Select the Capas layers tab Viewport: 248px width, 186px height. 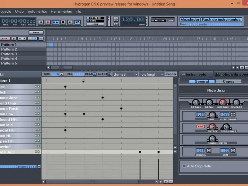click(228, 82)
